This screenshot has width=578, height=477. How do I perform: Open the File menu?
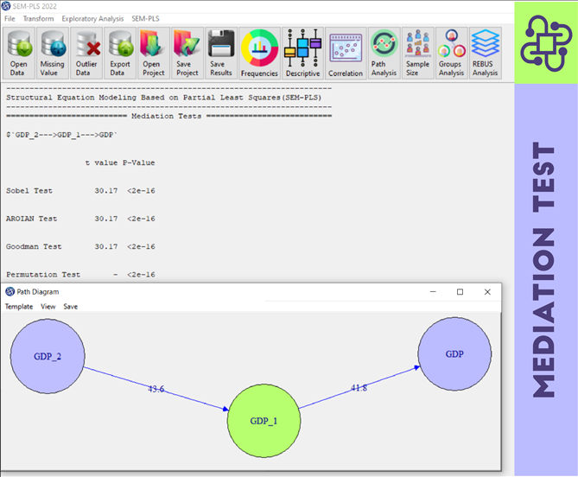[x=10, y=18]
